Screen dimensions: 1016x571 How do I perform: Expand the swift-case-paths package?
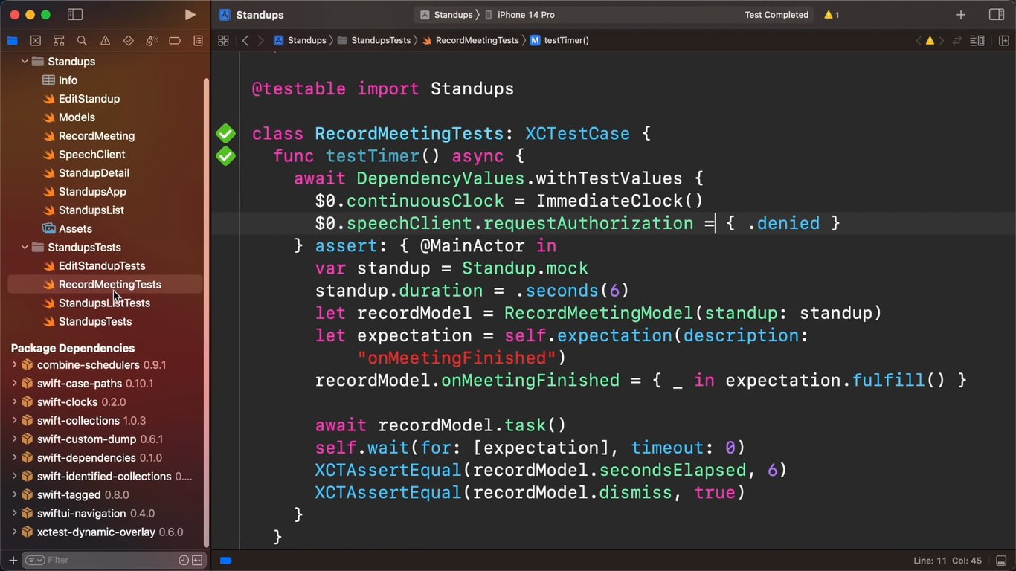pos(14,384)
